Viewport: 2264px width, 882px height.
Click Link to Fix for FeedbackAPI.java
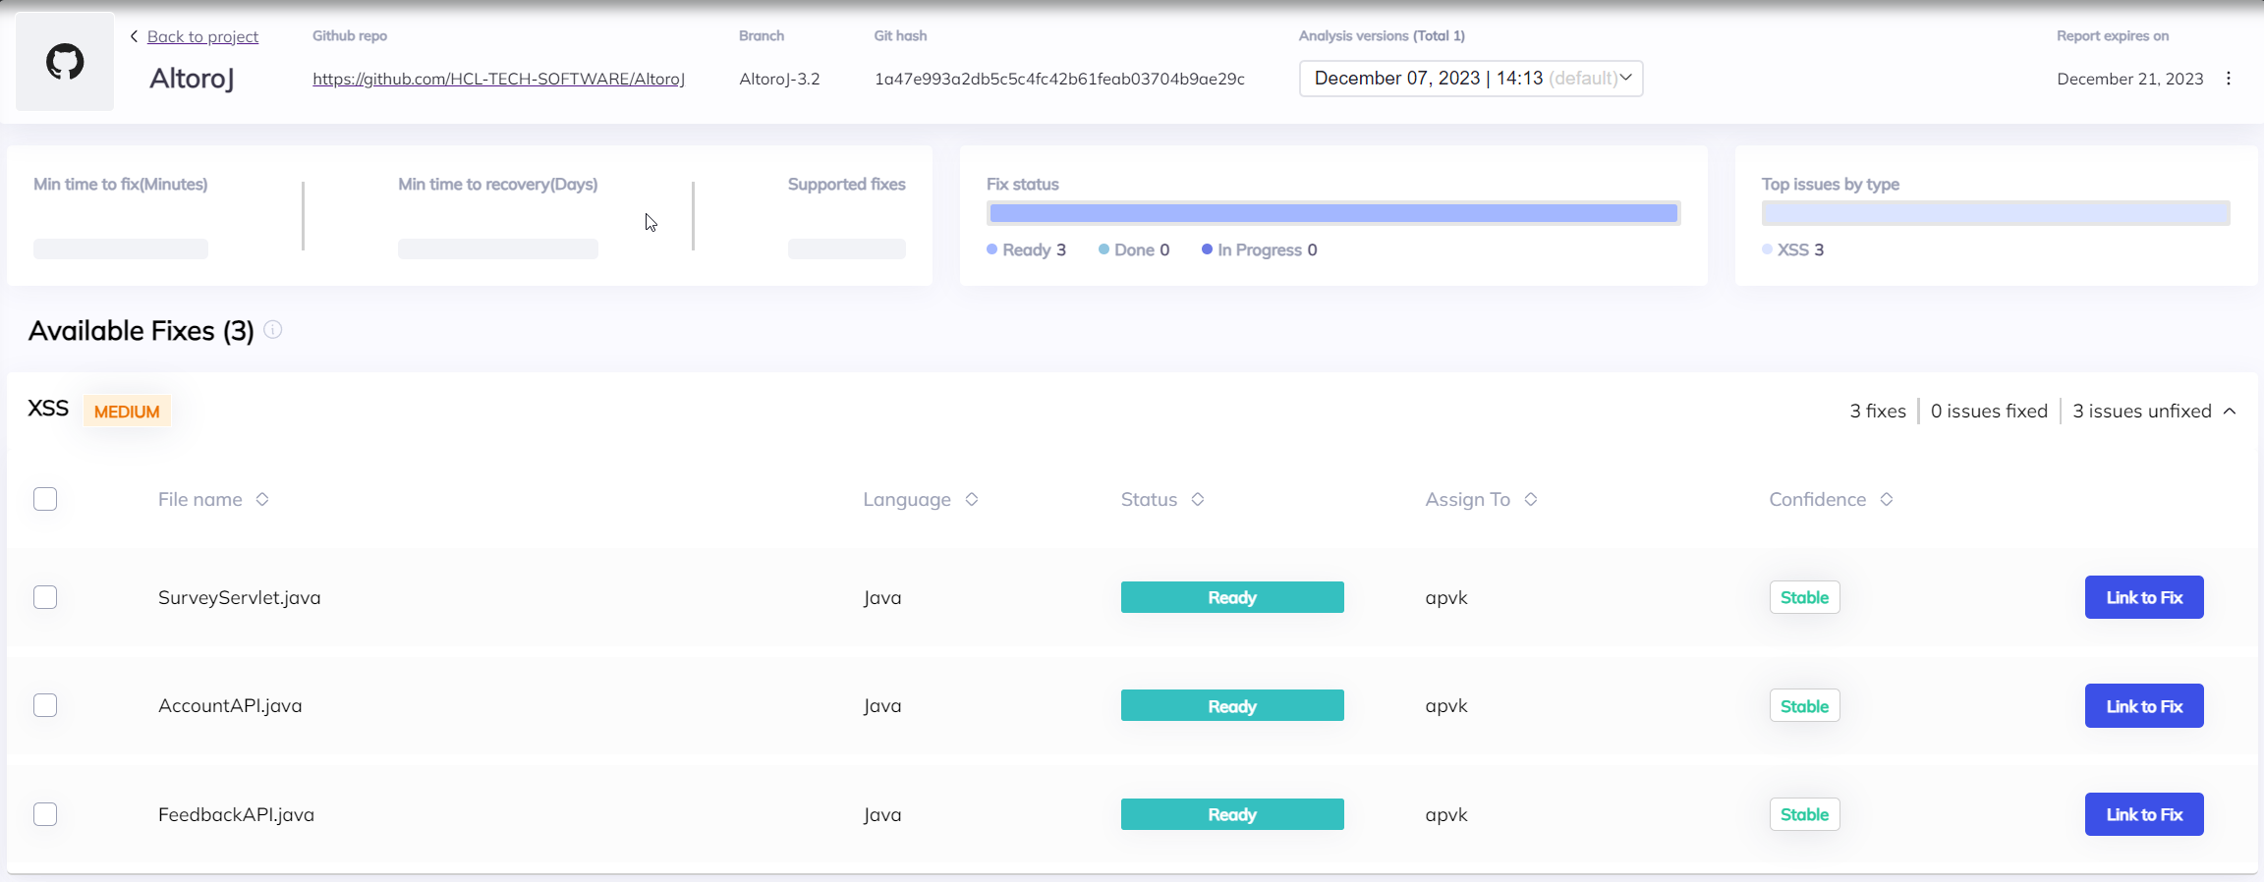(x=2143, y=814)
